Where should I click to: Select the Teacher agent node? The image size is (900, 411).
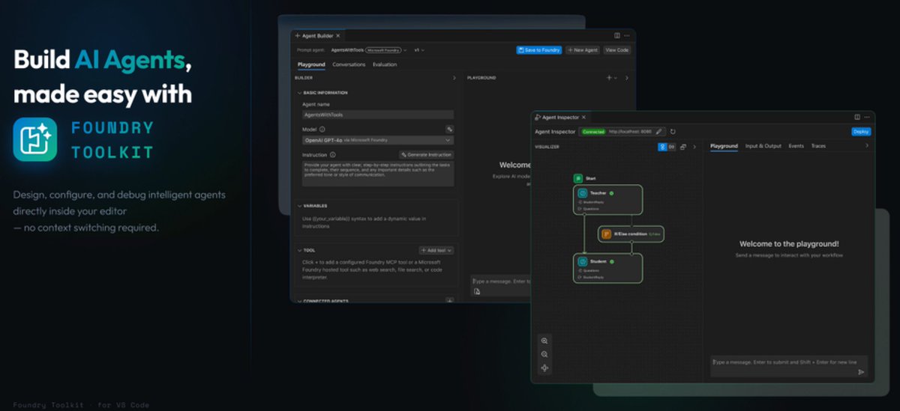click(608, 200)
